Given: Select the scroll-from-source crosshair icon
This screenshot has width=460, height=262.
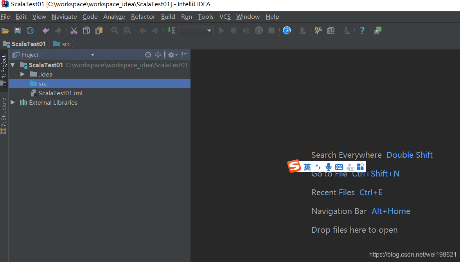Looking at the screenshot, I should click(148, 55).
